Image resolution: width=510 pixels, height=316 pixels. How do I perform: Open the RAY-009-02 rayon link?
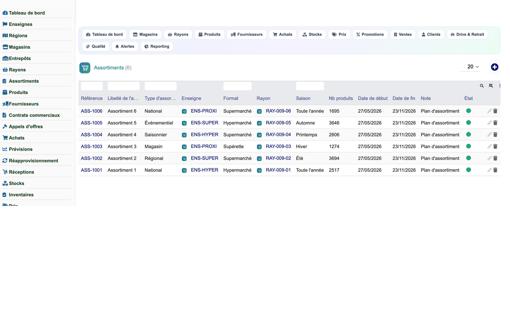pos(278,158)
